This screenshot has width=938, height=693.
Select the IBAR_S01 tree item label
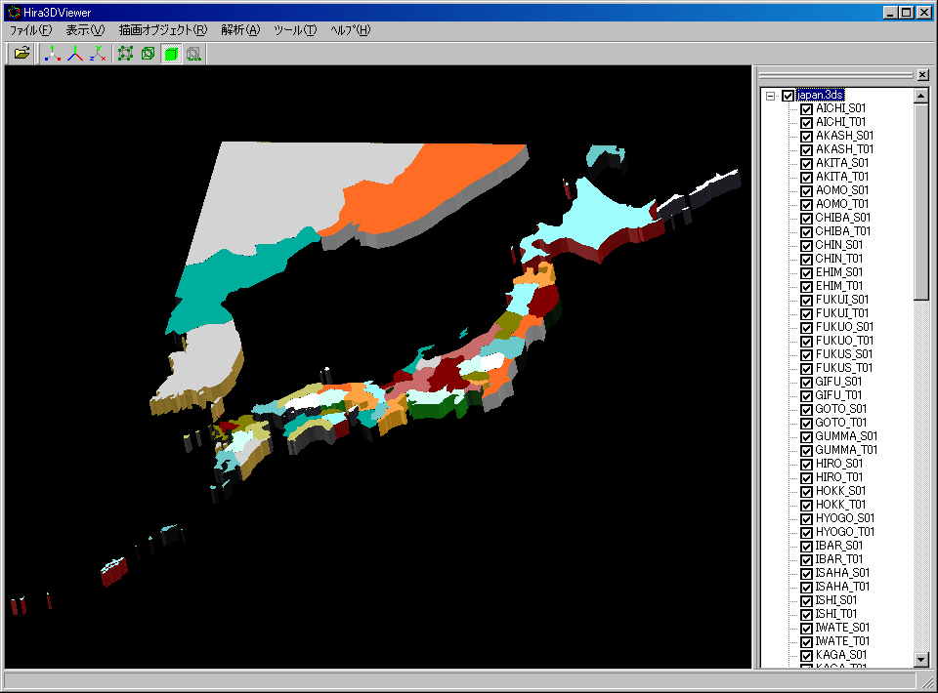point(838,546)
